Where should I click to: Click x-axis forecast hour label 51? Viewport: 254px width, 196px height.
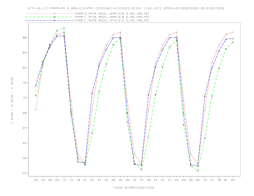point(156,180)
